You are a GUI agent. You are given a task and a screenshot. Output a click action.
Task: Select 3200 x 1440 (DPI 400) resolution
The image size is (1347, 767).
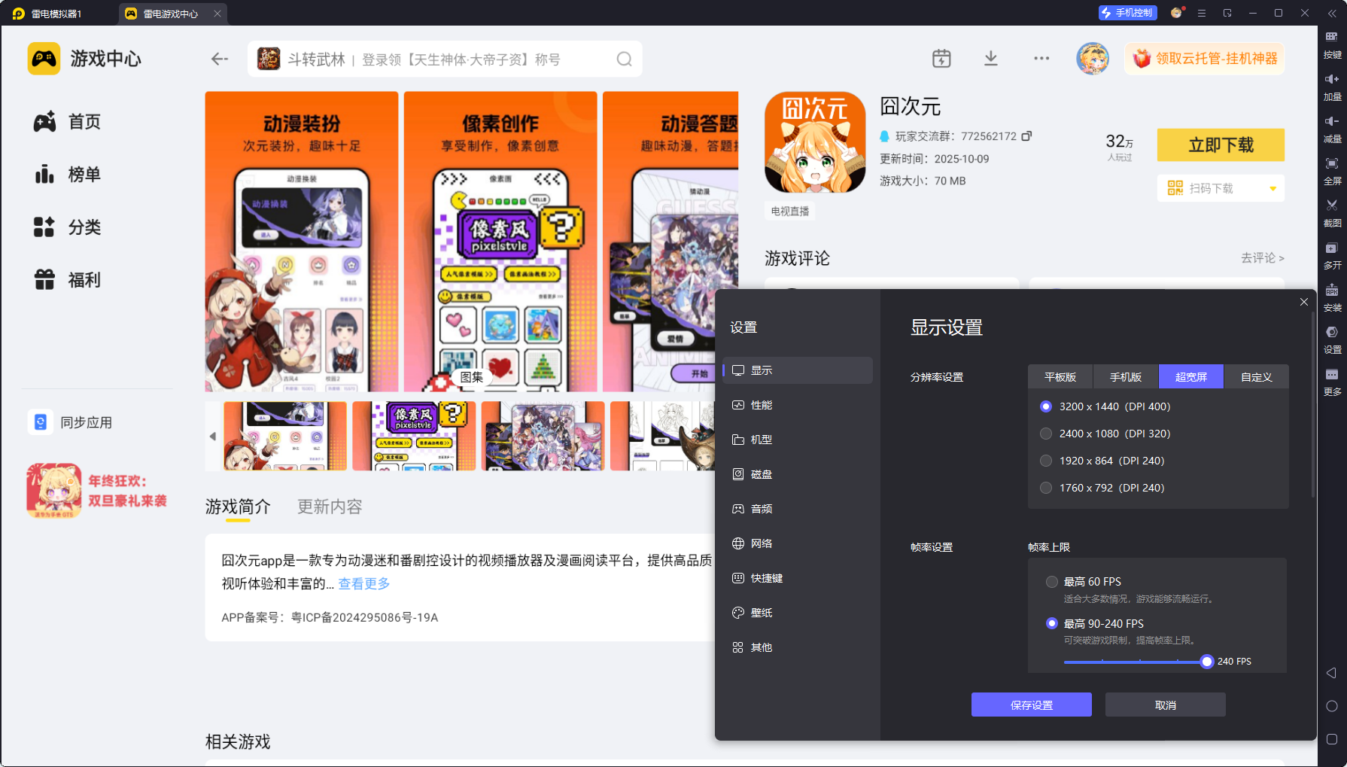coord(1105,406)
